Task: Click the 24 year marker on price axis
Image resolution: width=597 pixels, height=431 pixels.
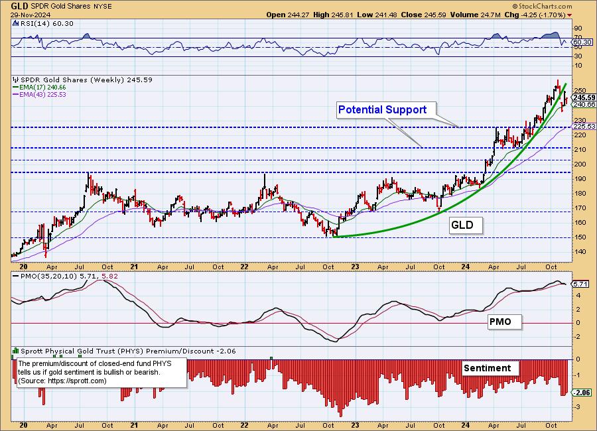Action: tap(466, 267)
